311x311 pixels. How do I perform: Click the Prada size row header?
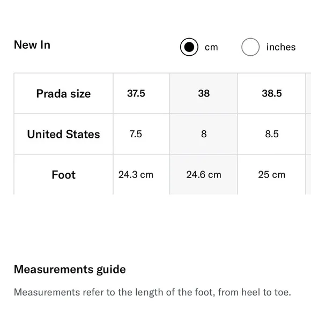click(x=63, y=93)
